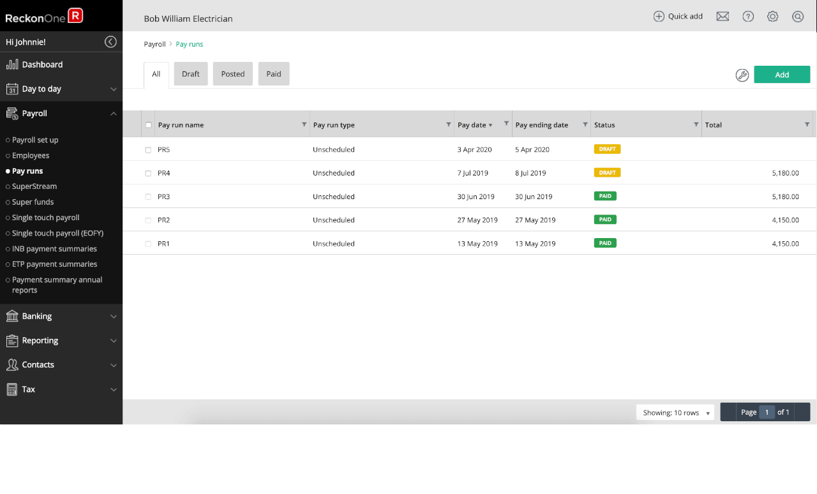817x494 pixels.
Task: Open the Pay date column filter
Action: [507, 123]
